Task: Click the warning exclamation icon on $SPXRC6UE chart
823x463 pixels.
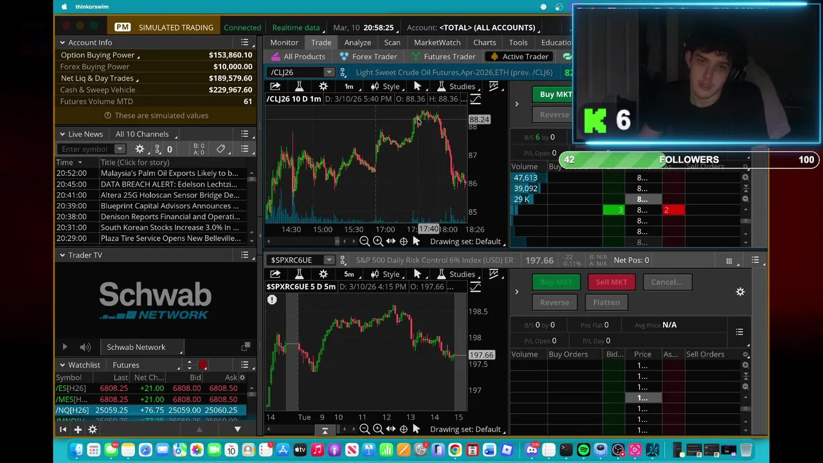Action: point(272,300)
